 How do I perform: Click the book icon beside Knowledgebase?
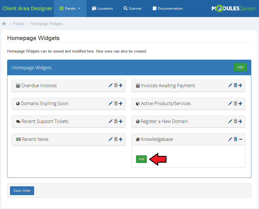138,139
